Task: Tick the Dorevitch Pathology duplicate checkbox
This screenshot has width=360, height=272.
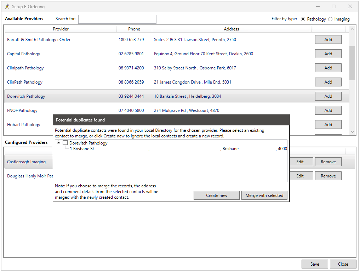Action: click(65, 143)
